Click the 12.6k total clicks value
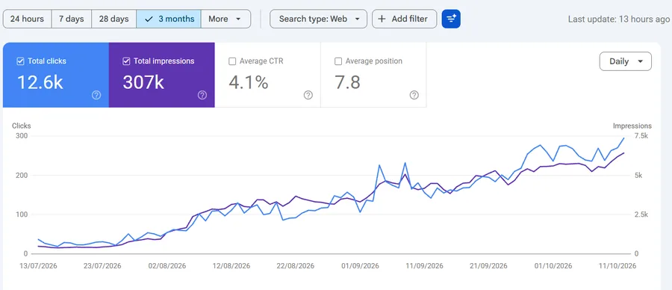The width and height of the screenshot is (672, 290). pos(40,81)
